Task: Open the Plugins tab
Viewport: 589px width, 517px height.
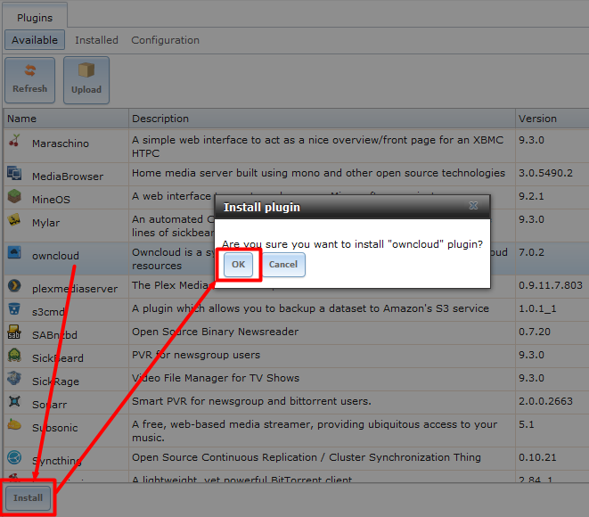Action: point(35,18)
